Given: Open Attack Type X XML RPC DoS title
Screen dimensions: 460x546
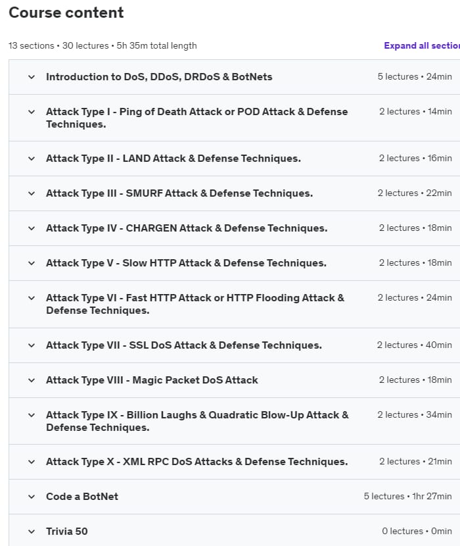Looking at the screenshot, I should [197, 462].
